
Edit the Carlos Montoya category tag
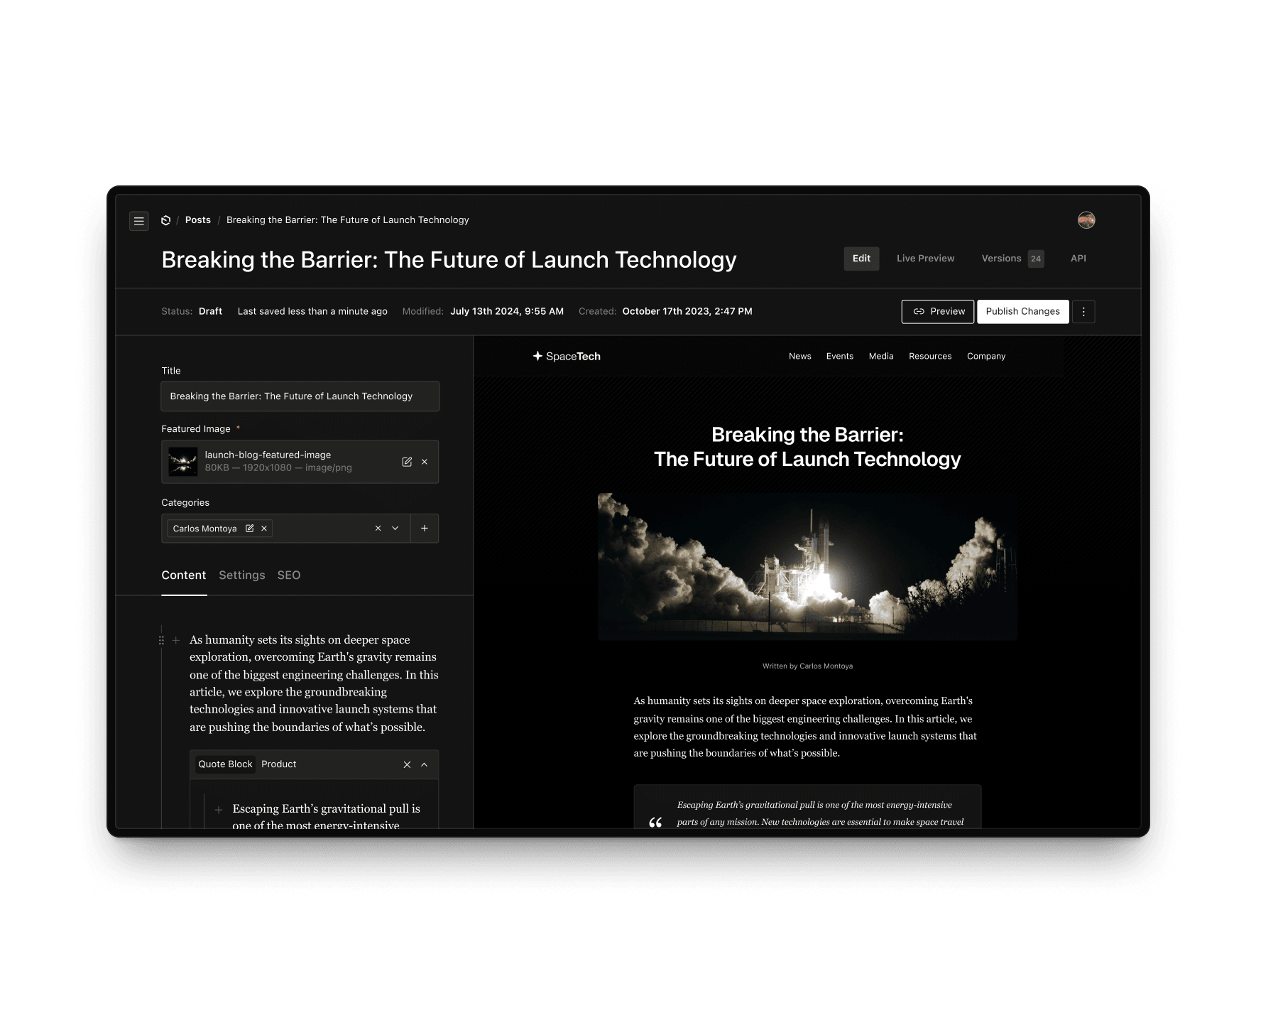(x=250, y=528)
